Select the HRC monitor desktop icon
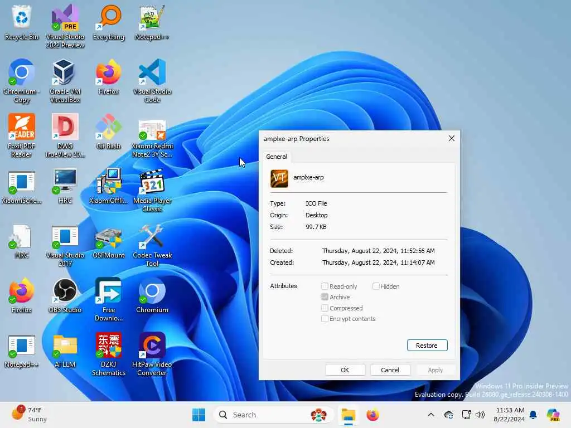Screen dimensions: 571x428 click(65, 186)
